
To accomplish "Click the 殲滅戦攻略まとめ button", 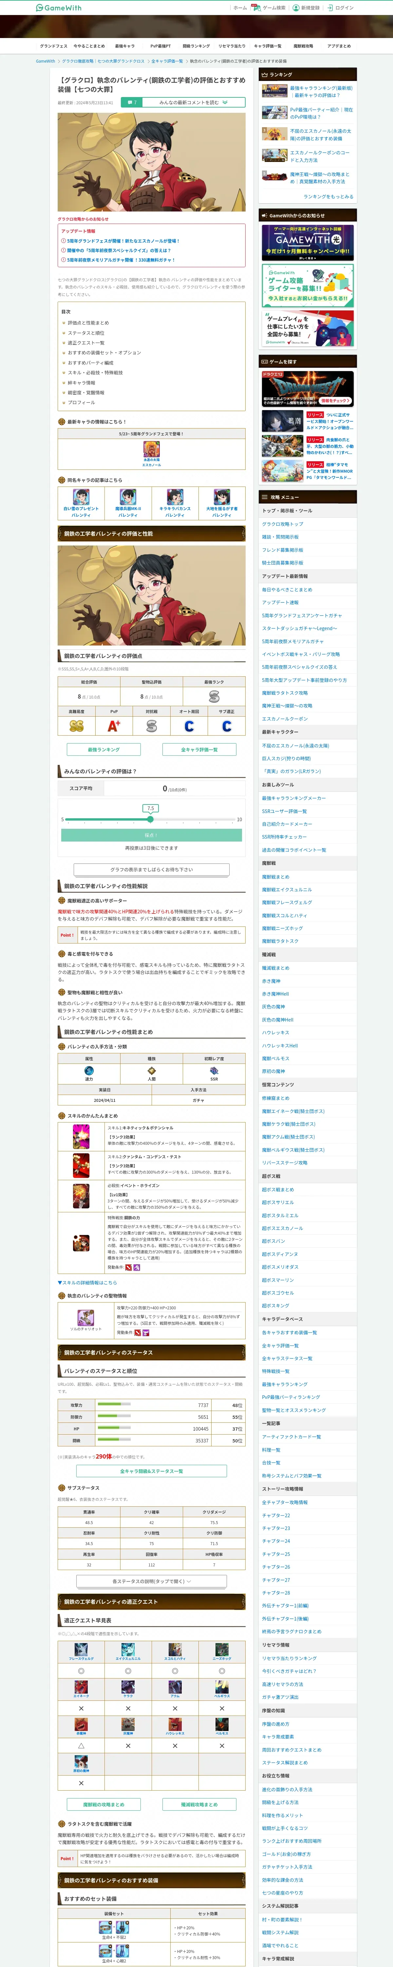I will (199, 1804).
